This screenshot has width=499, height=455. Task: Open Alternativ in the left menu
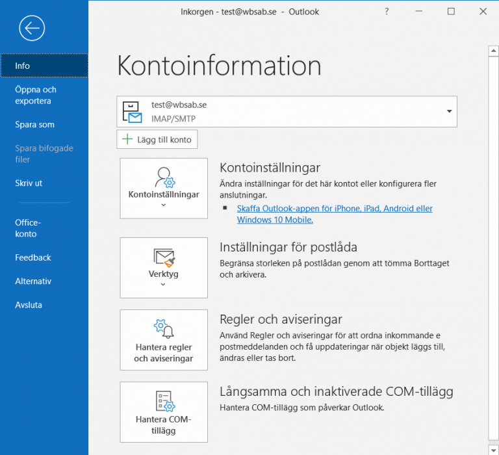click(33, 281)
